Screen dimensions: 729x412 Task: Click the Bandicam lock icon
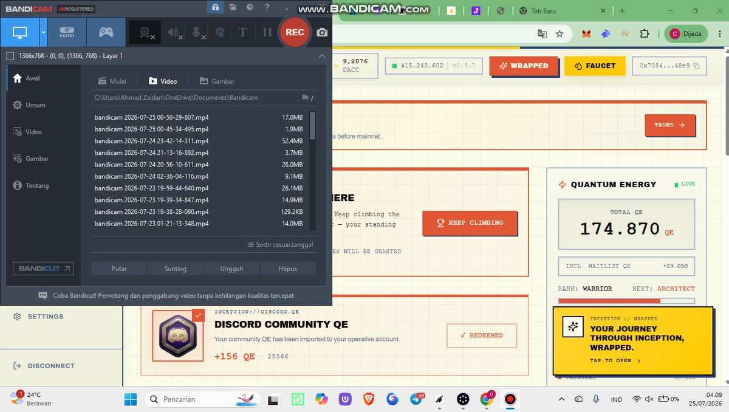point(215,7)
